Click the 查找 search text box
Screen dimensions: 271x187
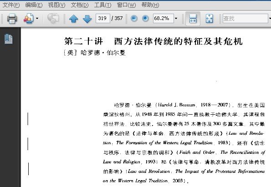click(x=245, y=18)
